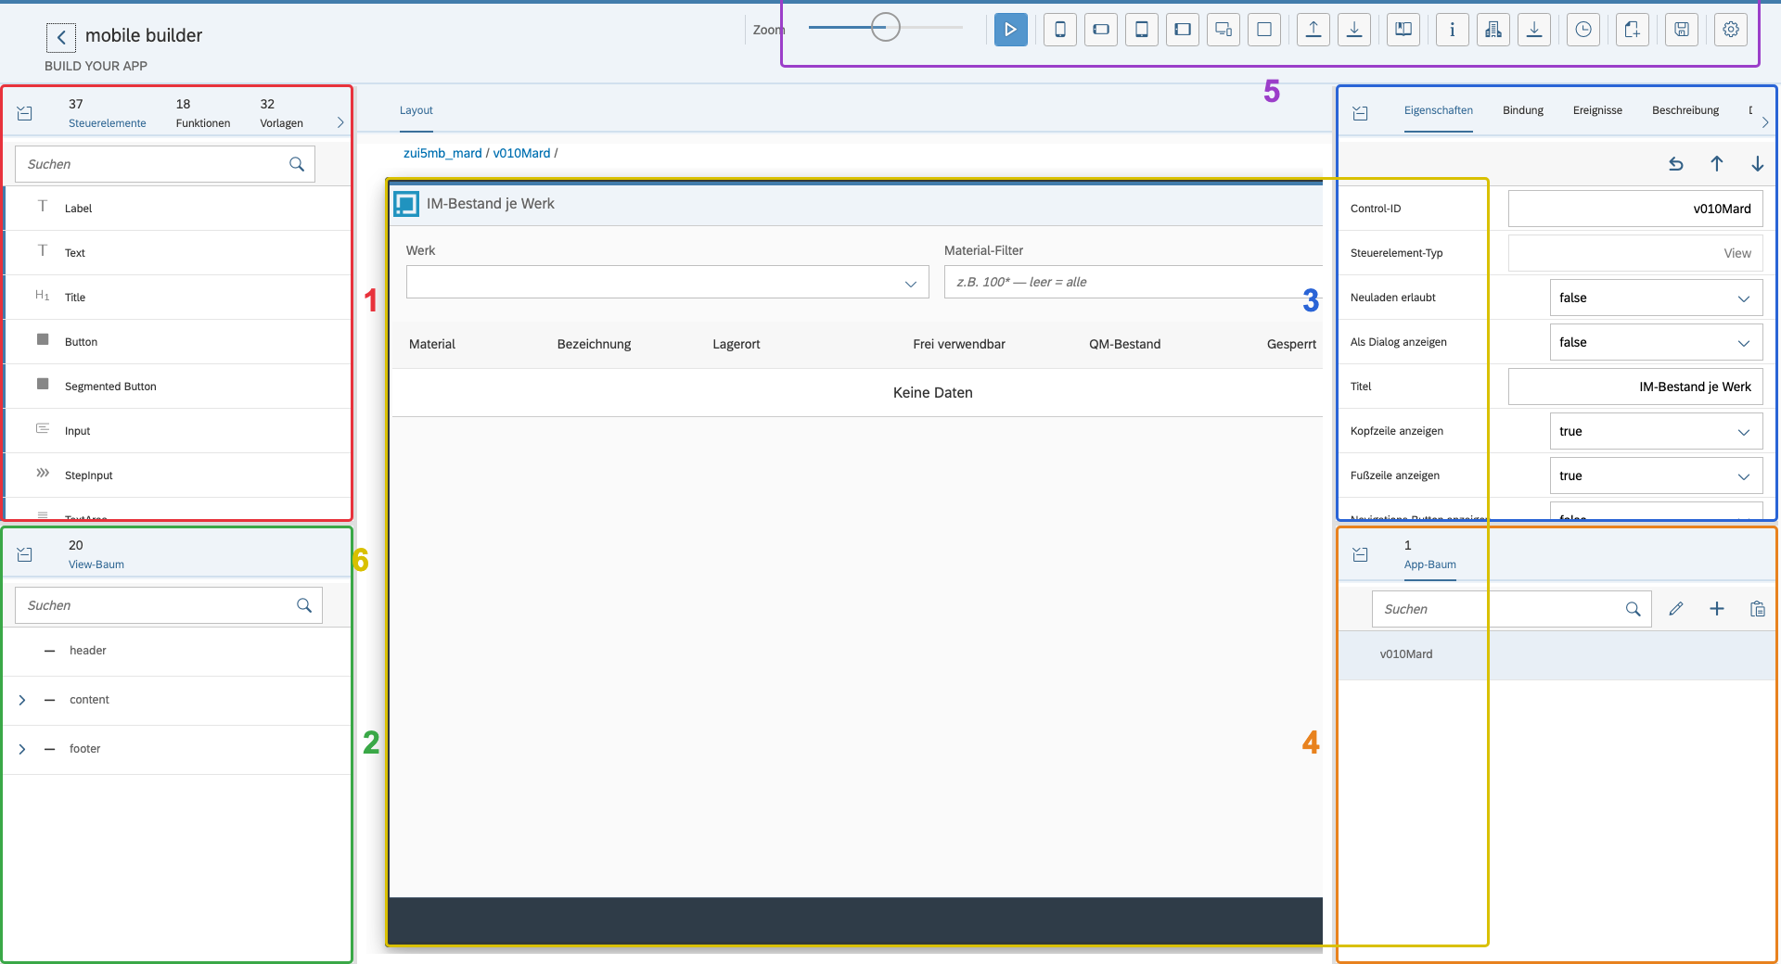The height and width of the screenshot is (964, 1781).
Task: Open settings via the gear icon
Action: coord(1731,30)
